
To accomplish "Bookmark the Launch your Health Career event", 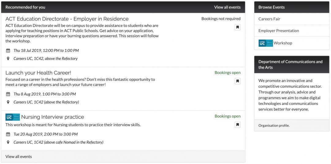I will tap(238, 81).
